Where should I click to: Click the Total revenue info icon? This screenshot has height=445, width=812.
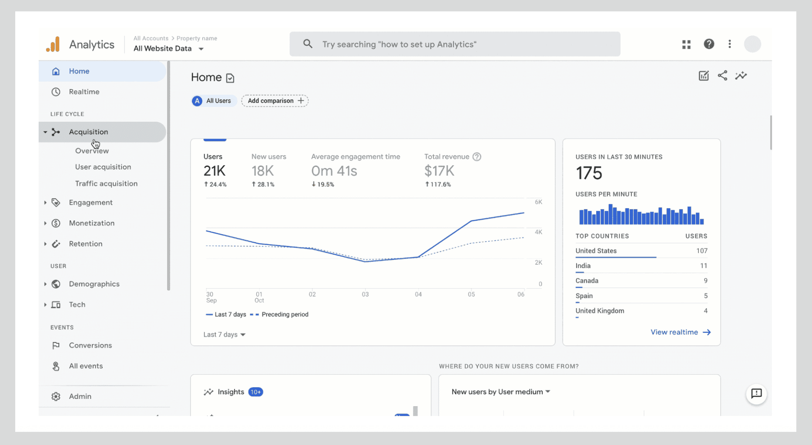click(x=477, y=157)
